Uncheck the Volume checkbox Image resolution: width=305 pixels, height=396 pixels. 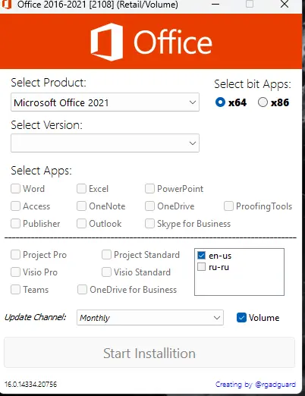[241, 317]
